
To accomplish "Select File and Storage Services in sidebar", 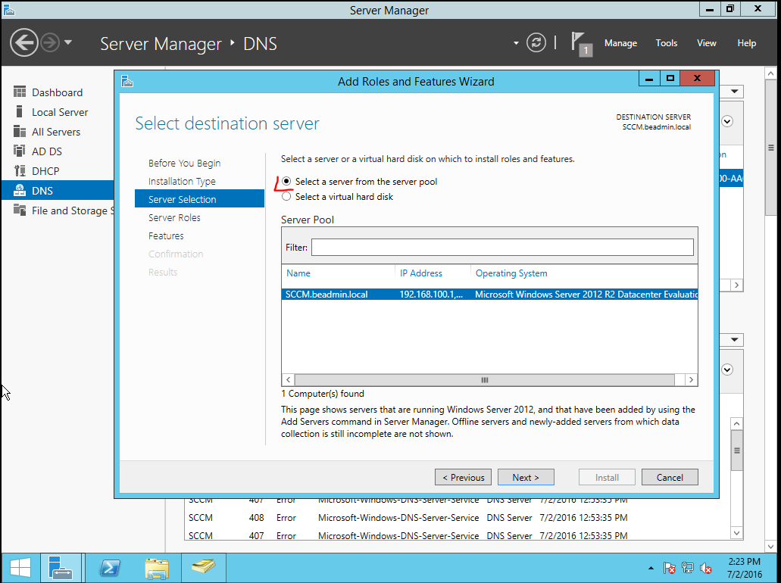I will (58, 210).
